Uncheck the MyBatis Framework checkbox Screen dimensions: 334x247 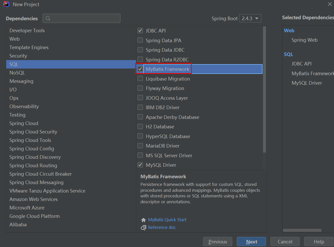[140, 69]
